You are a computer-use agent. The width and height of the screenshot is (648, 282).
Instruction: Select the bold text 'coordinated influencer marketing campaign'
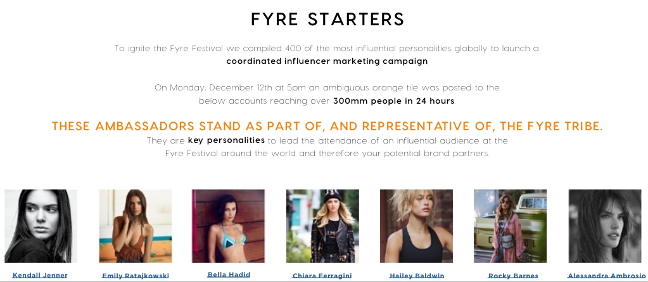click(327, 61)
